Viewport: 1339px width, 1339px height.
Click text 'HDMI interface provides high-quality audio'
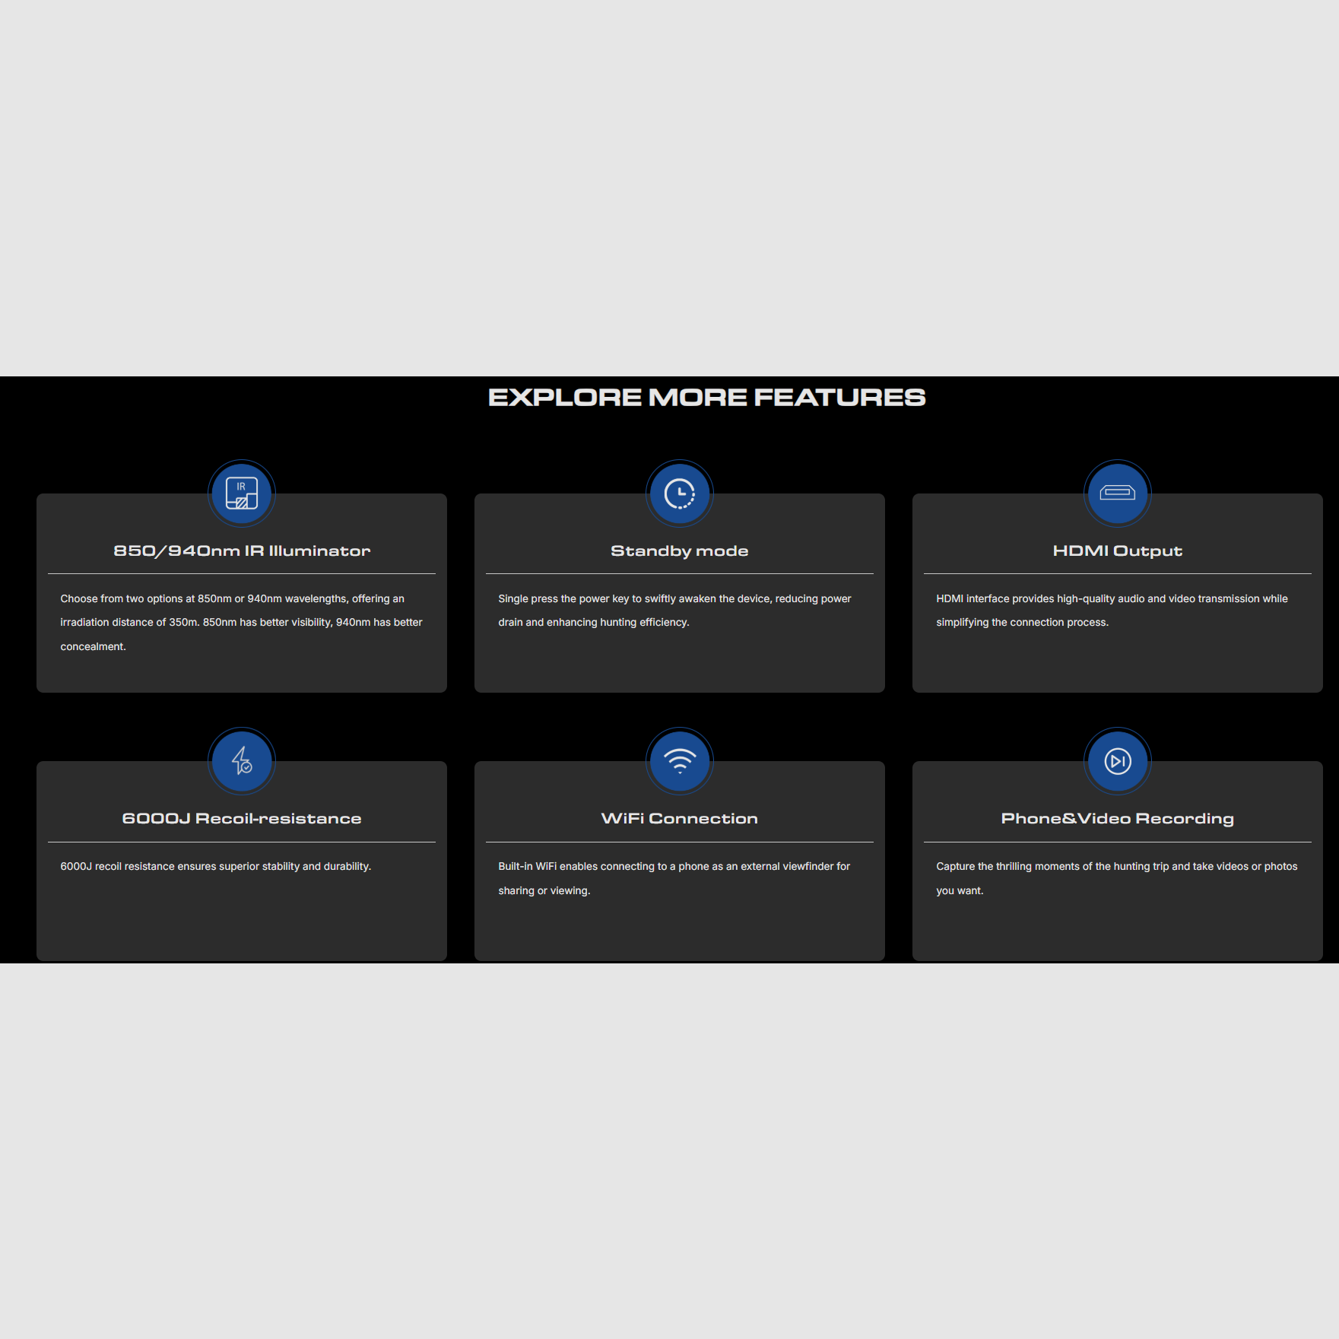click(1040, 598)
